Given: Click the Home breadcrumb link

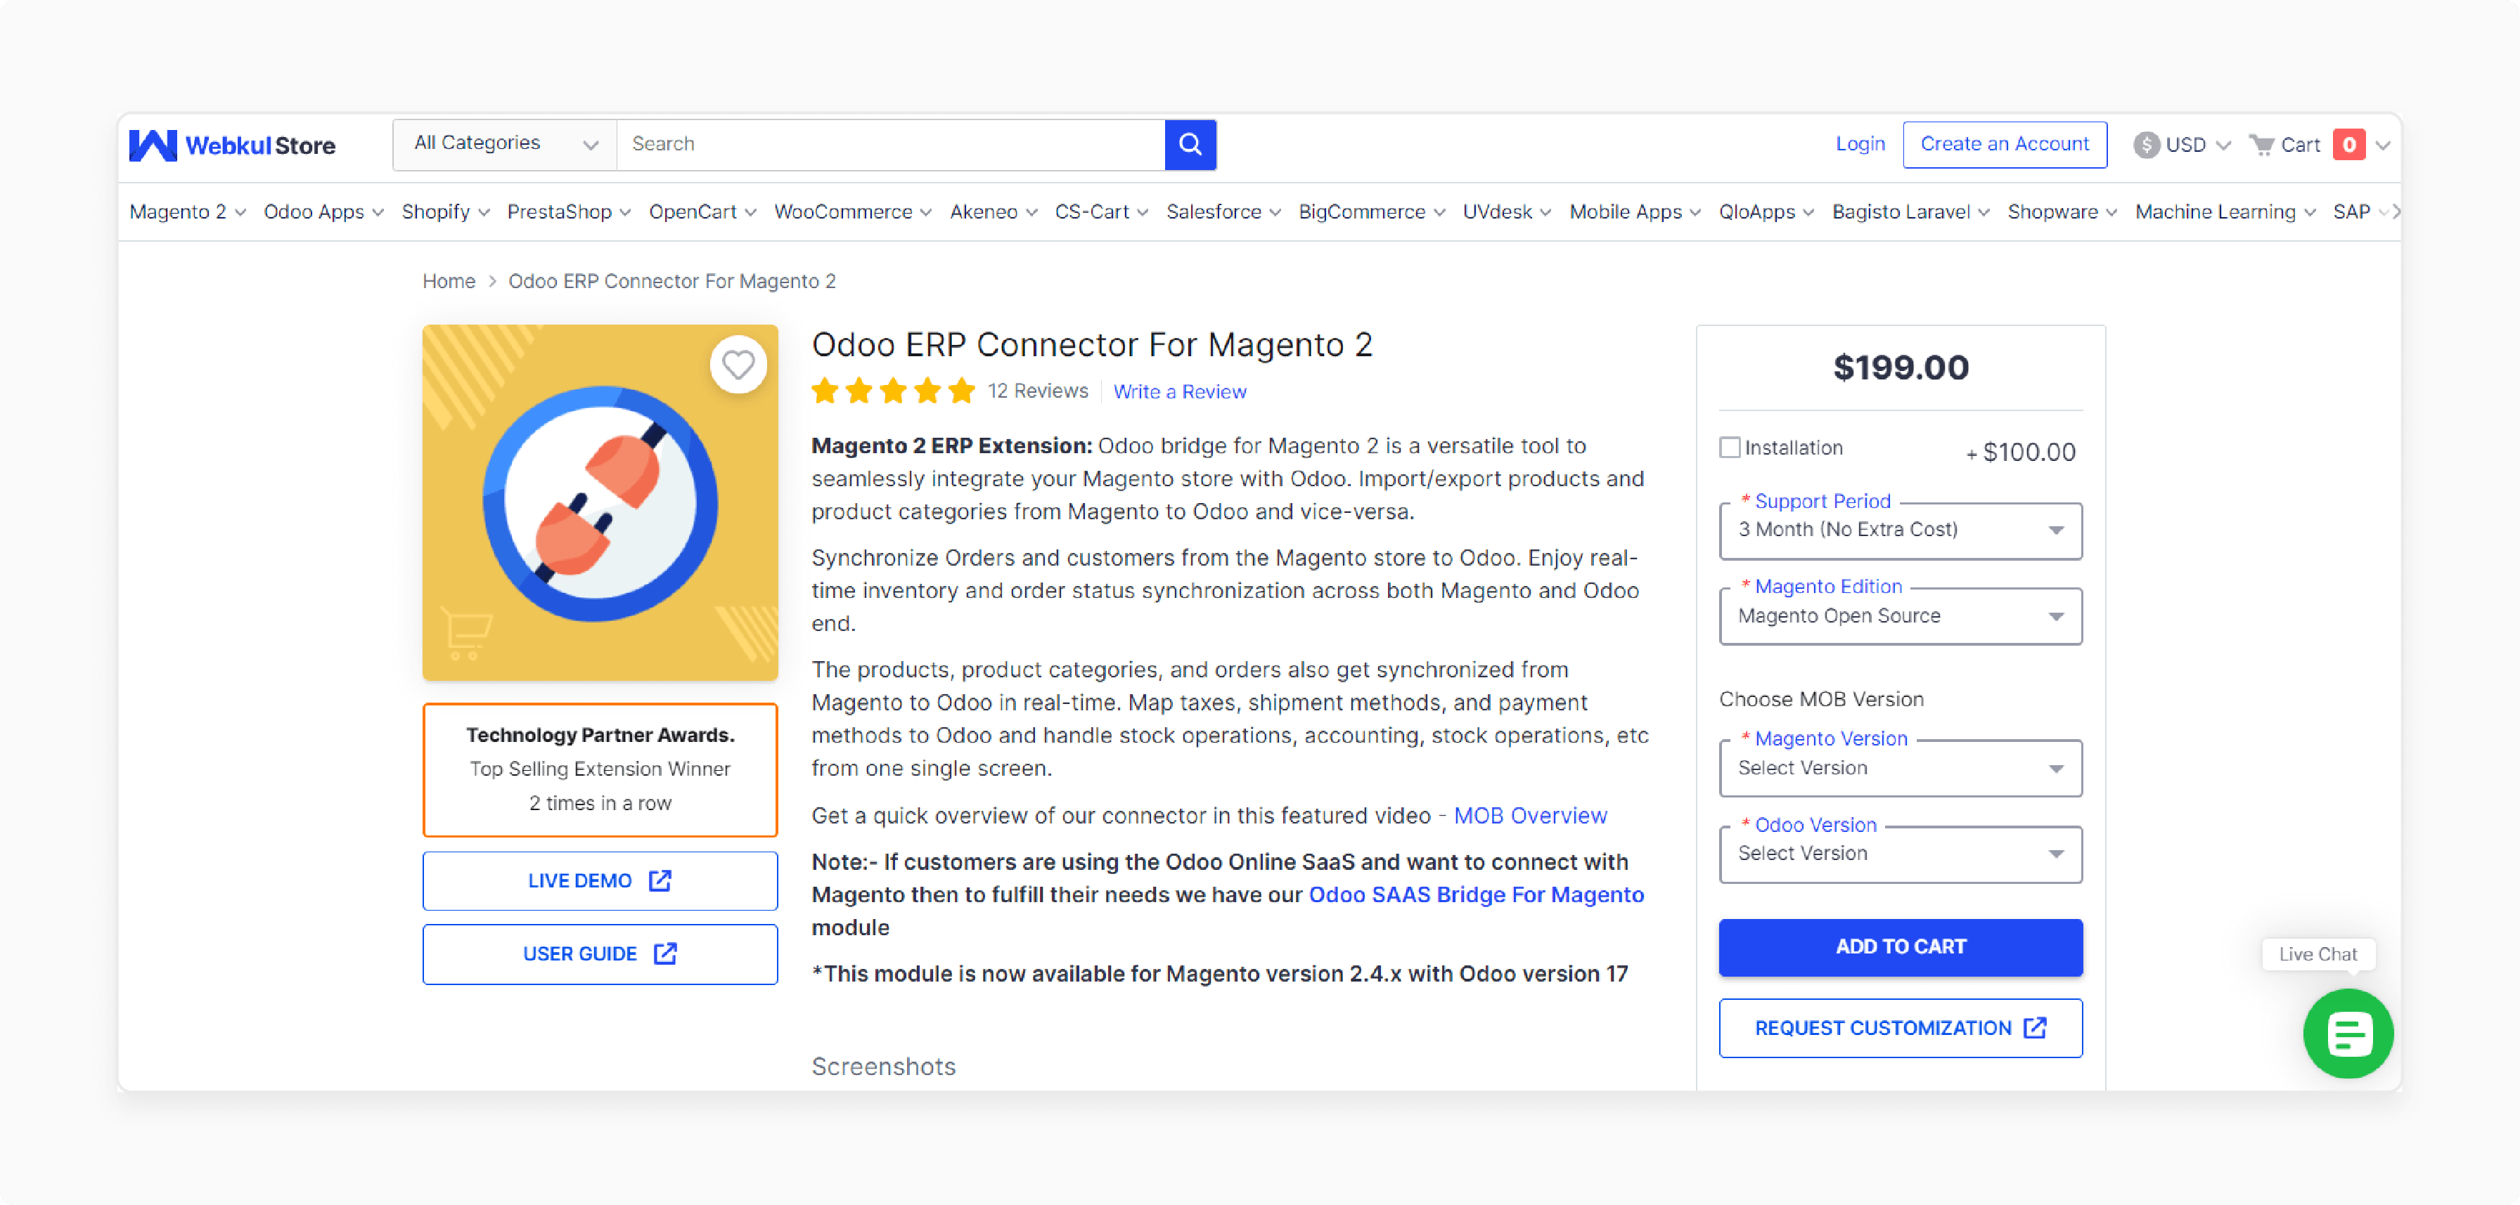Looking at the screenshot, I should 449,282.
